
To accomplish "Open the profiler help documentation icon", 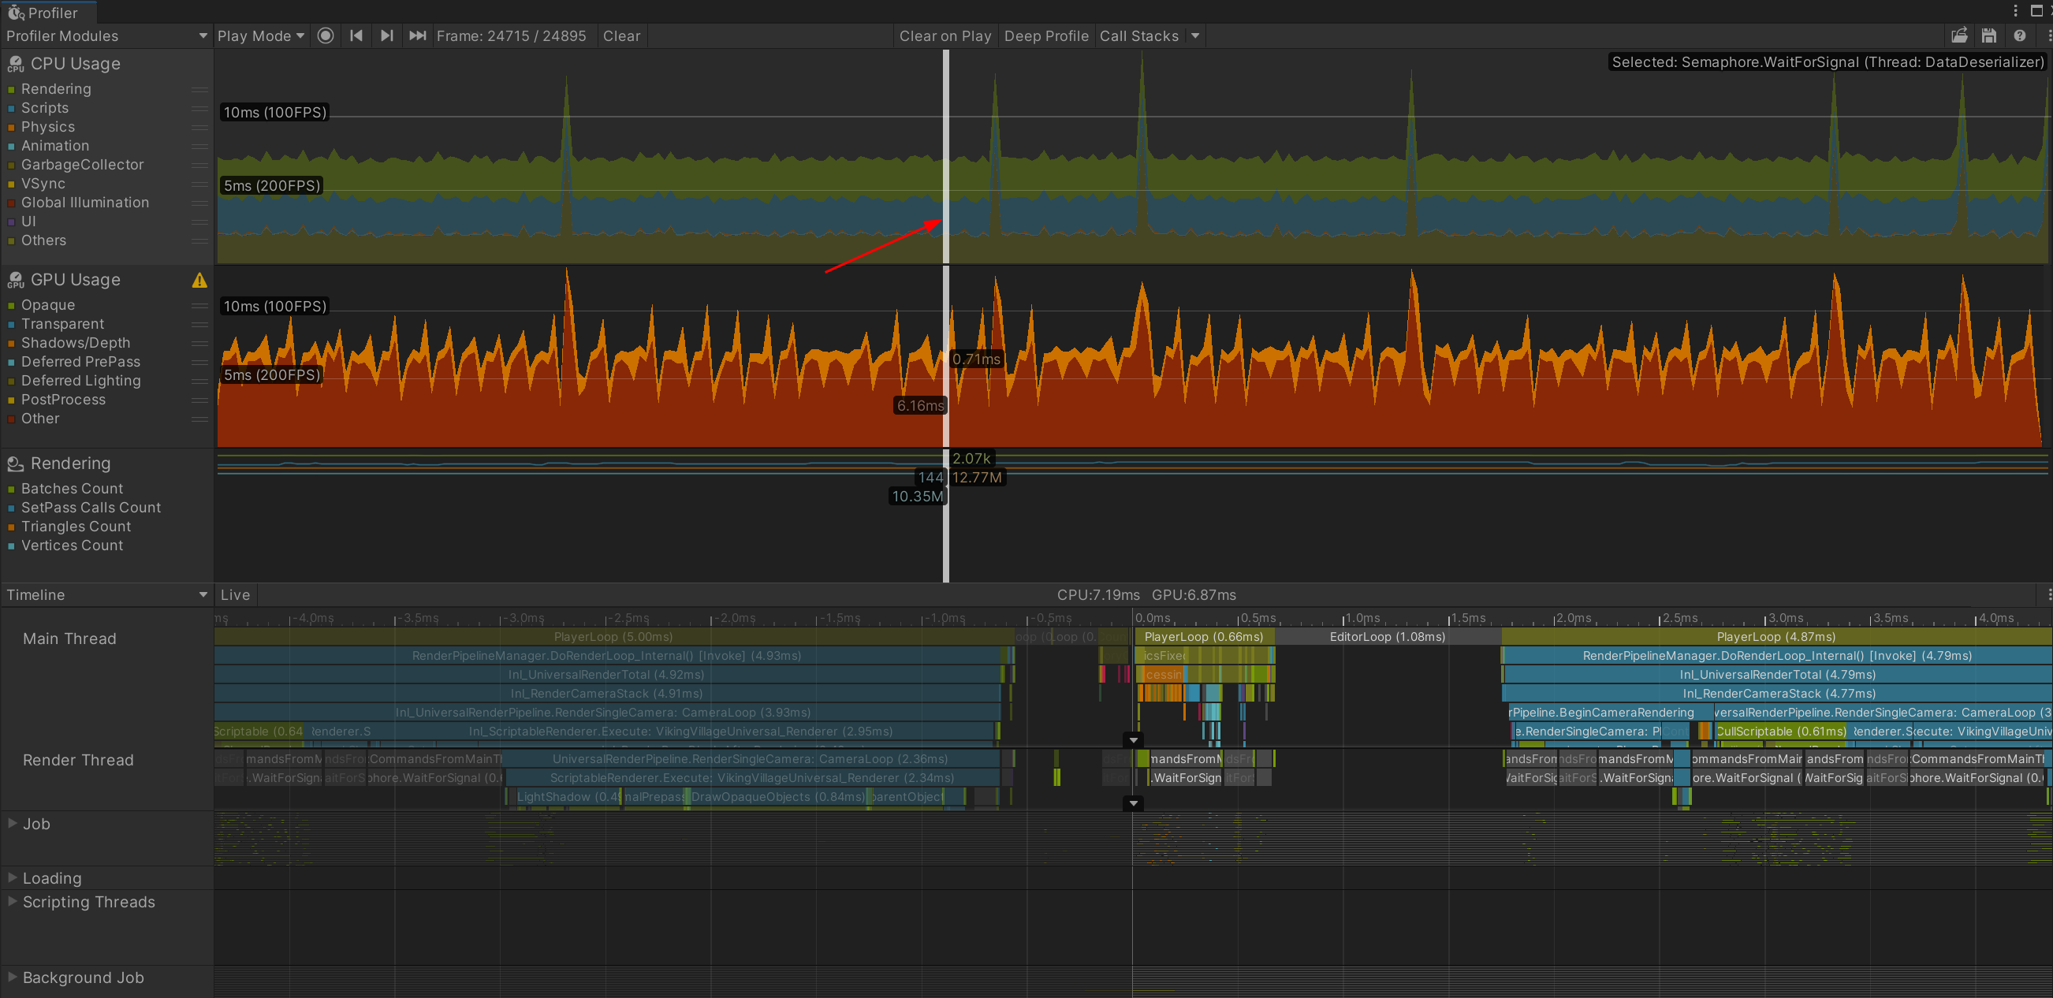I will click(2019, 36).
